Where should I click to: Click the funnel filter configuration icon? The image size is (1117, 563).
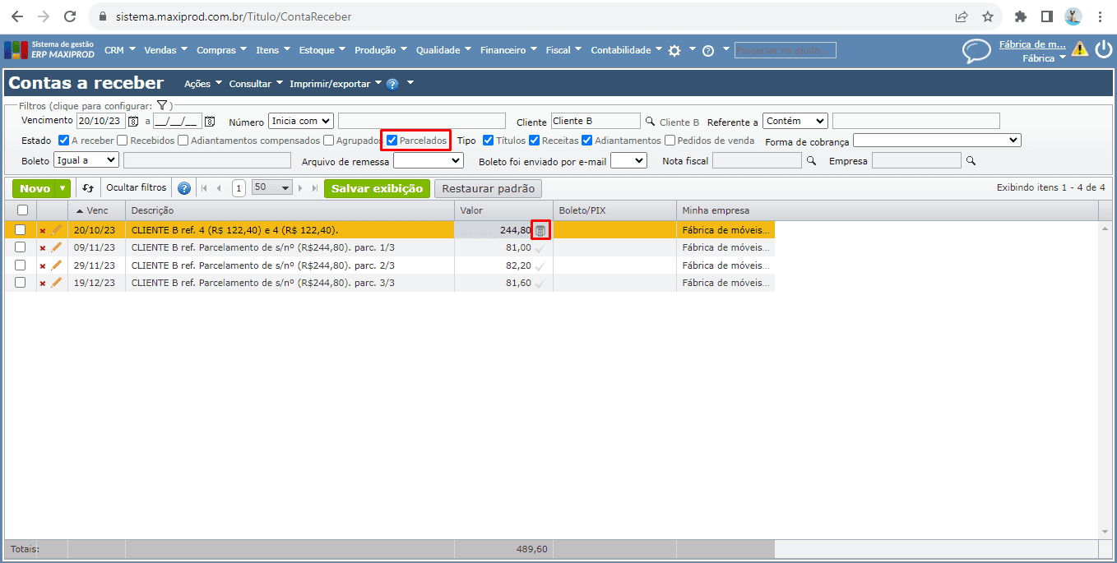(x=162, y=105)
